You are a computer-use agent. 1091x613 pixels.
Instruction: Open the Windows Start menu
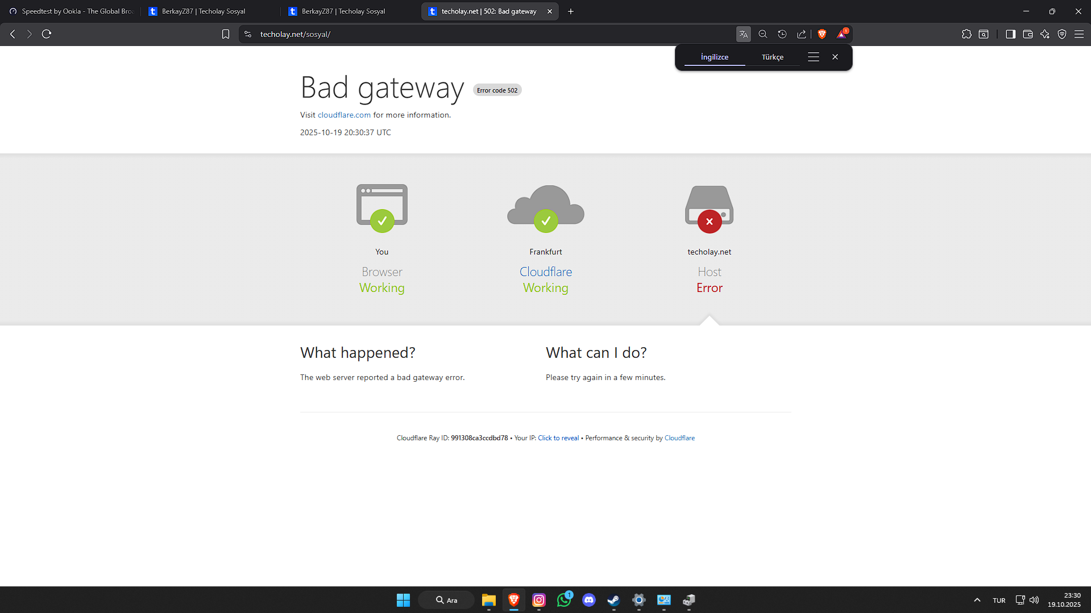tap(403, 600)
